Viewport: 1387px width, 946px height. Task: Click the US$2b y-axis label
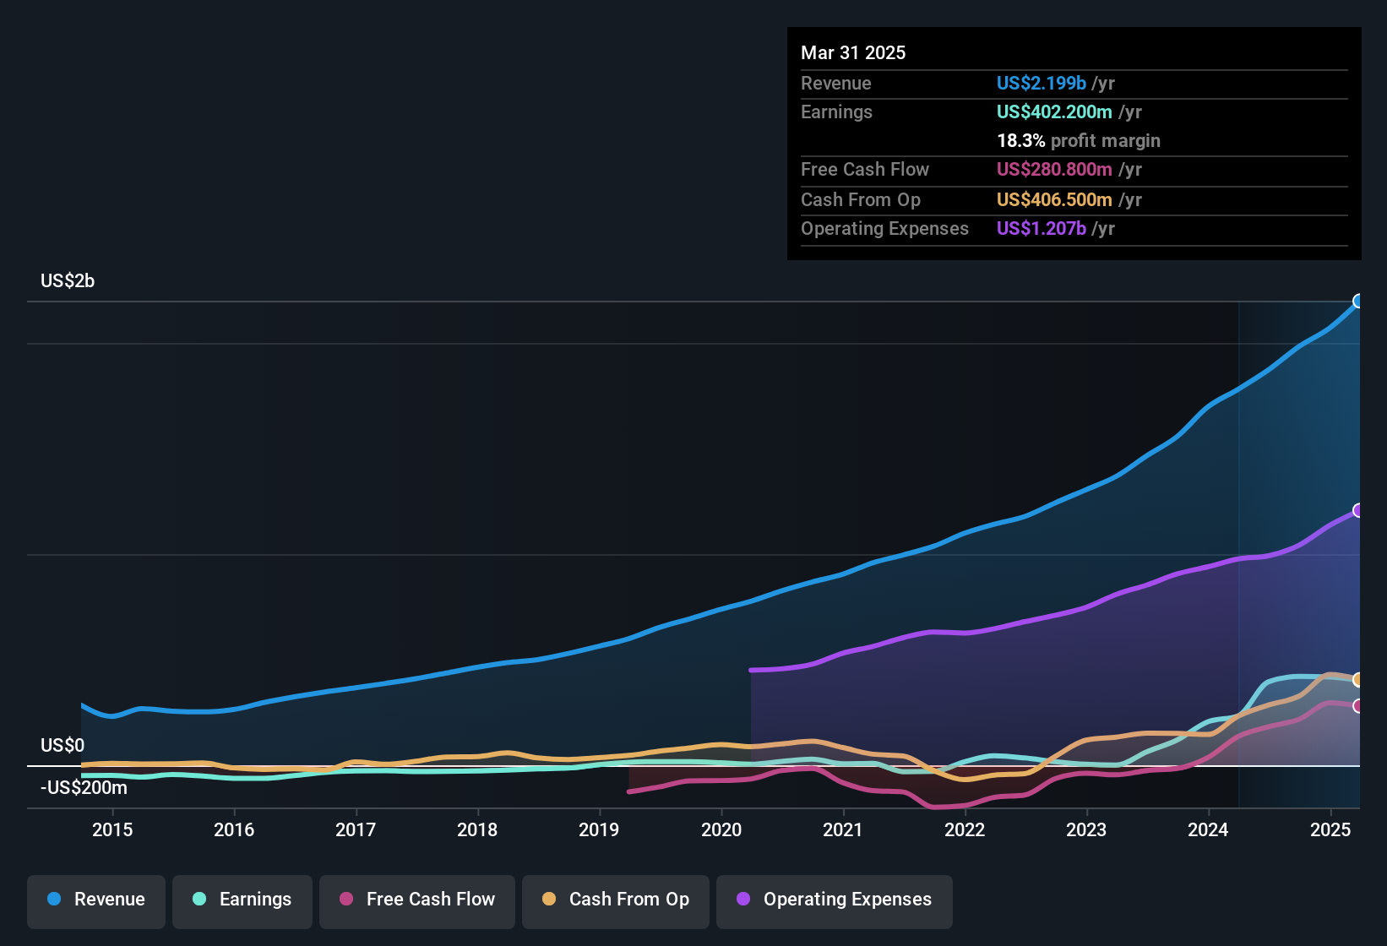(68, 281)
